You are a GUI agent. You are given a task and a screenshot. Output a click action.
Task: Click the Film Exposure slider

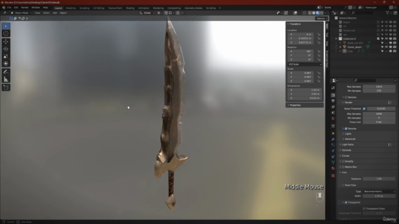tap(379, 179)
